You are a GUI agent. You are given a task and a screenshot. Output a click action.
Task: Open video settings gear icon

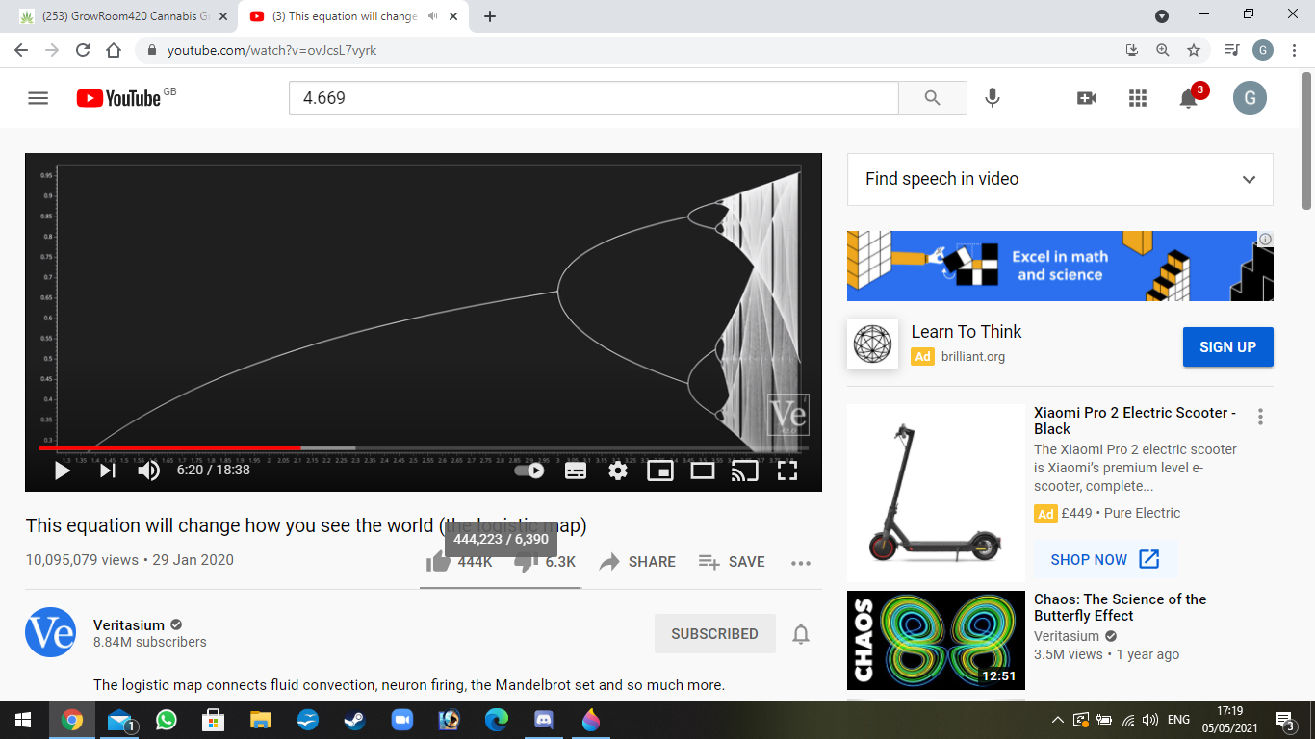tap(618, 471)
